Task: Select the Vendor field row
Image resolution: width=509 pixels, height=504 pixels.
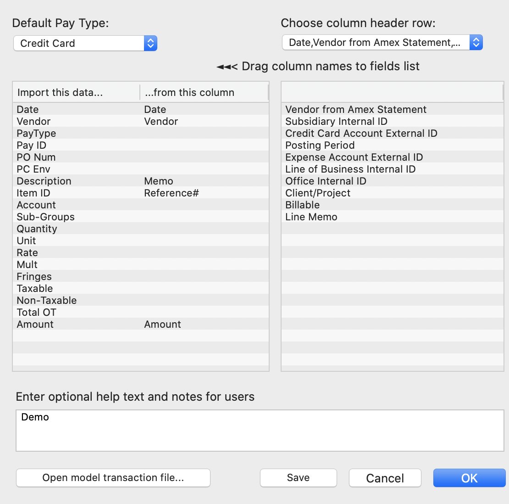Action: (x=141, y=122)
